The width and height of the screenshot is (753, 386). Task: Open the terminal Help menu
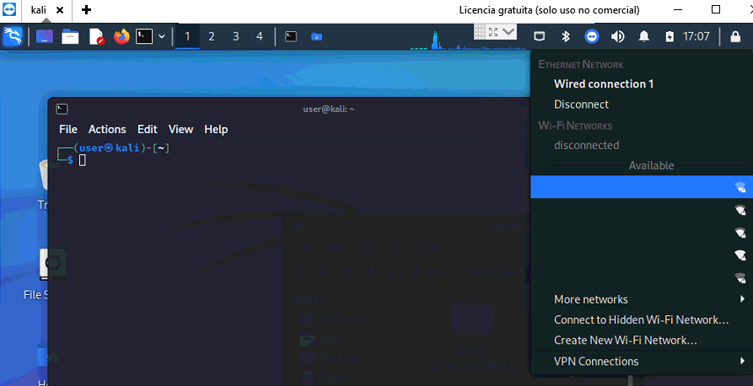(216, 129)
